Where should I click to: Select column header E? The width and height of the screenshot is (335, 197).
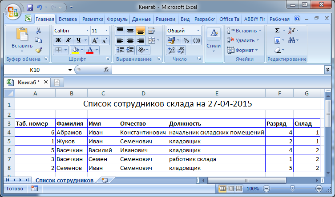[x=217, y=93]
